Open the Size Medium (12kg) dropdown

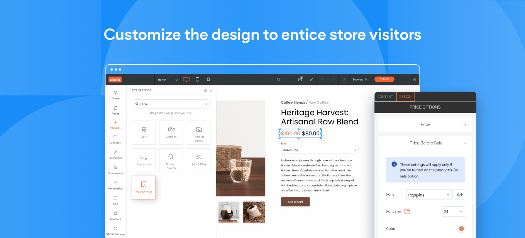pyautogui.click(x=320, y=150)
